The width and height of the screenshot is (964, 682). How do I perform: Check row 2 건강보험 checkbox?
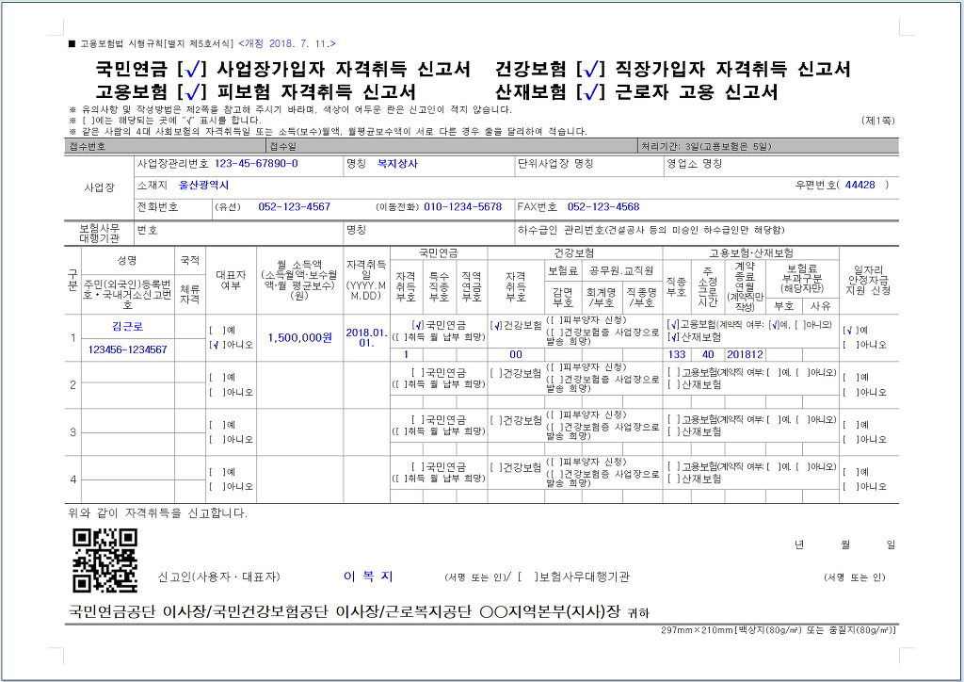click(497, 373)
